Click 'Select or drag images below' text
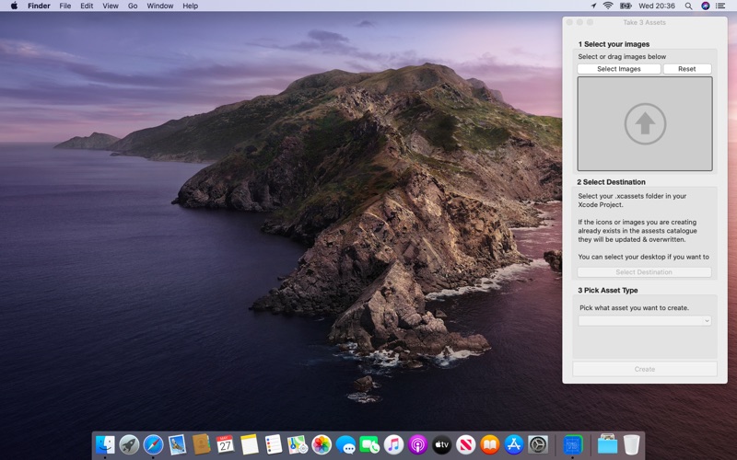 point(622,57)
